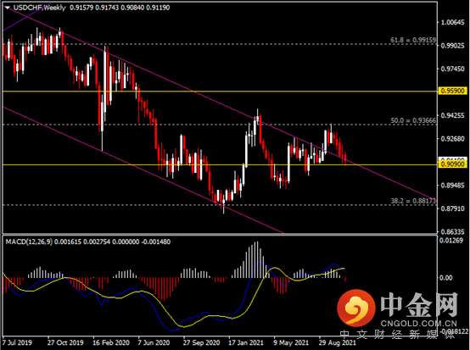Viewport: 470px width, 350px height.
Task: Click the USDCHF,Weekly chart title text
Action: click(40, 8)
